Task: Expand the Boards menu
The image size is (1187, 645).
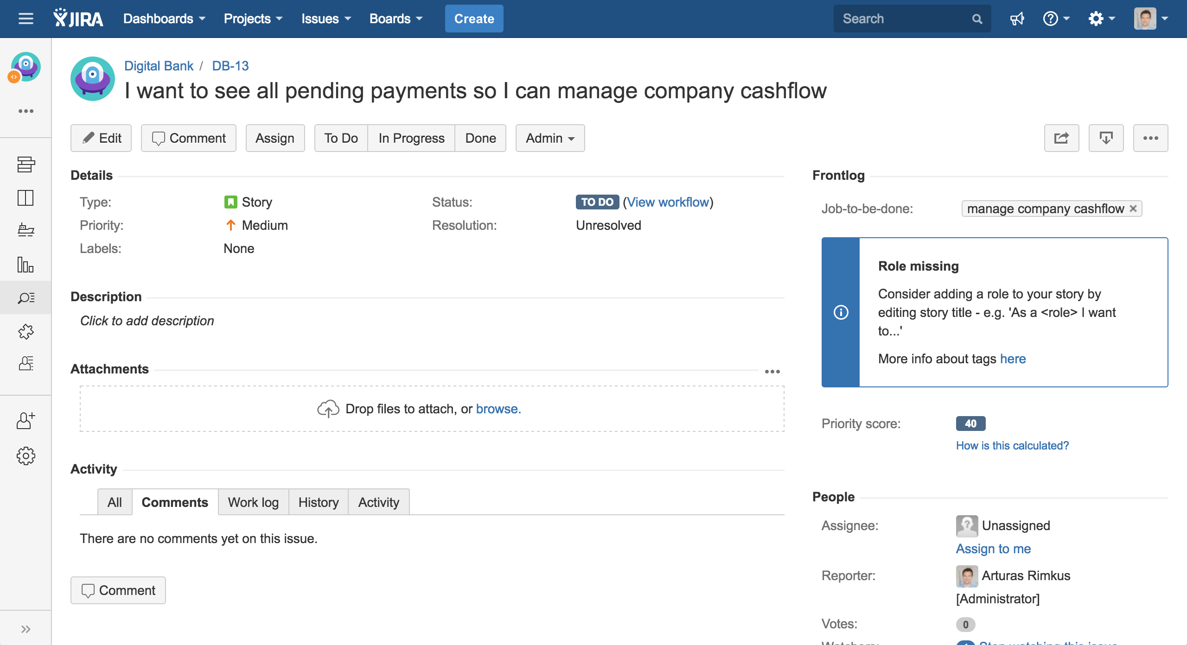Action: click(x=396, y=19)
